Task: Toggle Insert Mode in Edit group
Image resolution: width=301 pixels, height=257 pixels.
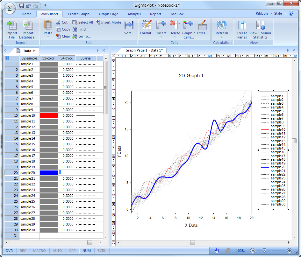Action: (108, 22)
